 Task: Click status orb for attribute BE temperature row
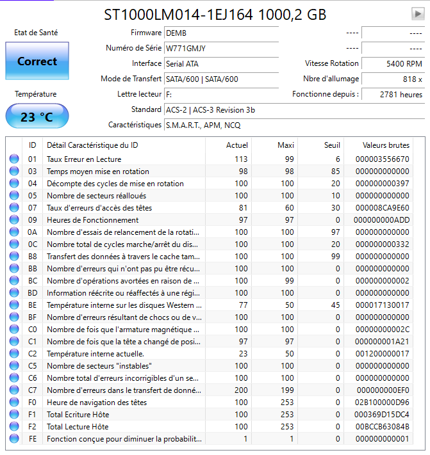[x=14, y=305]
